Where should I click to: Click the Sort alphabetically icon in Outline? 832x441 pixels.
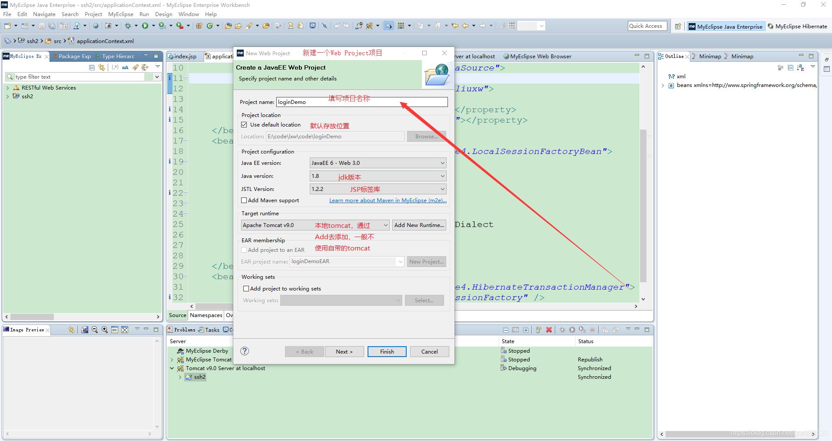pyautogui.click(x=801, y=67)
